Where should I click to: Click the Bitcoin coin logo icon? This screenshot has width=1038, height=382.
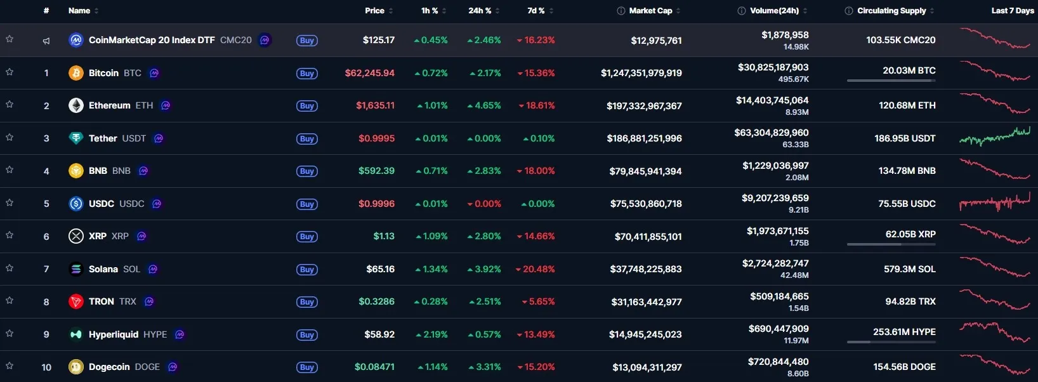click(x=76, y=73)
